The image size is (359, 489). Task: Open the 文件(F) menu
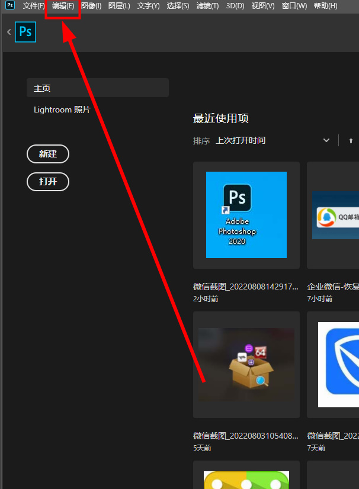point(34,6)
